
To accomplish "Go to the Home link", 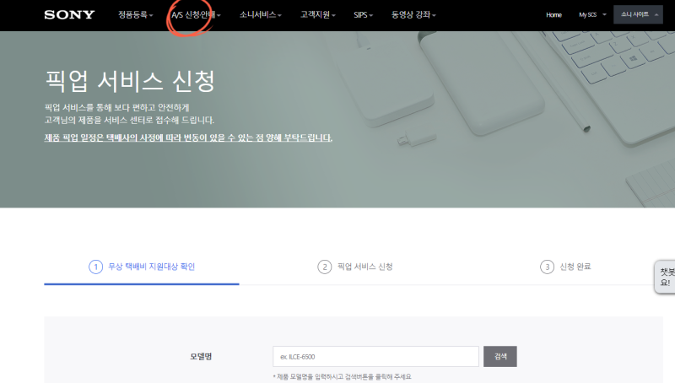I will click(x=553, y=14).
